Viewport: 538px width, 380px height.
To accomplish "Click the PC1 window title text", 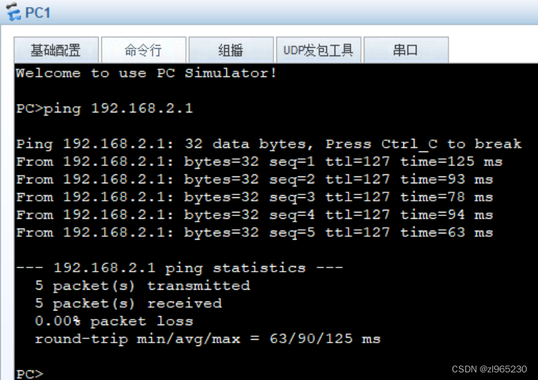I will 37,13.
